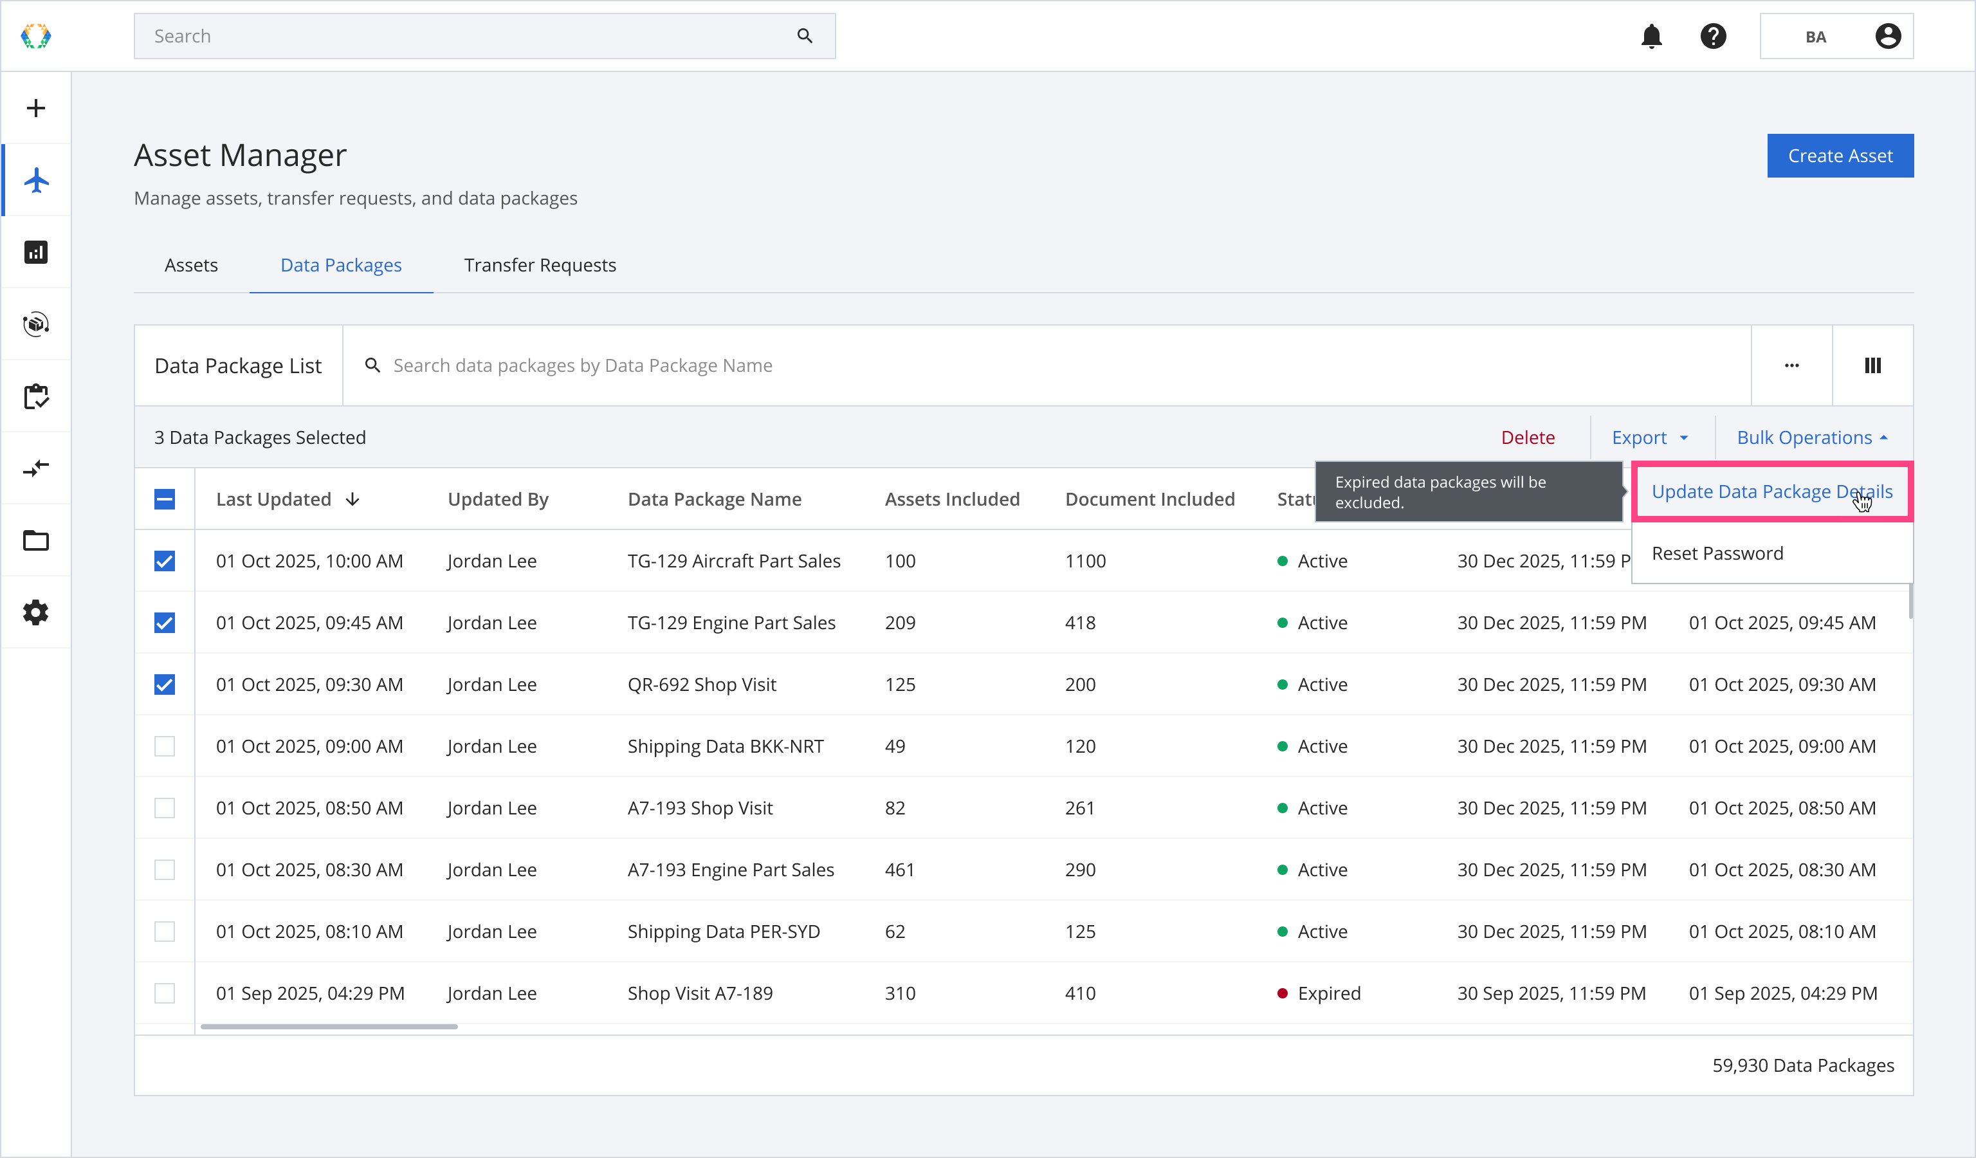Choose Reset Password from the menu

pyautogui.click(x=1717, y=553)
